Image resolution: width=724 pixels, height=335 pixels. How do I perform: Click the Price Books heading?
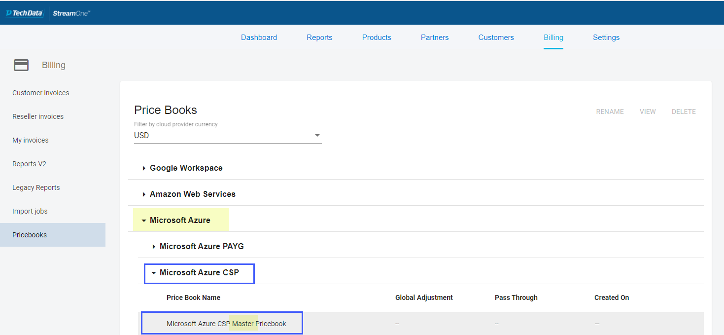166,110
